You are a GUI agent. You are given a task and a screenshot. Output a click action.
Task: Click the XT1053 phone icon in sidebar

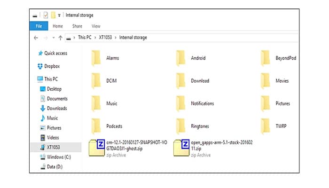coord(42,147)
